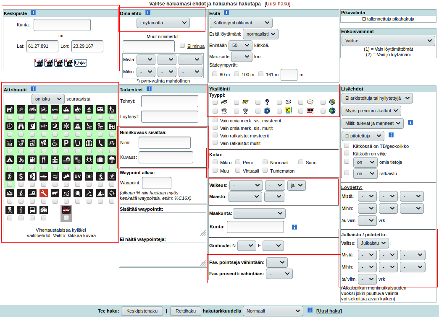
Task: Toggle the bicycles attribute icon
Action: 21,109
